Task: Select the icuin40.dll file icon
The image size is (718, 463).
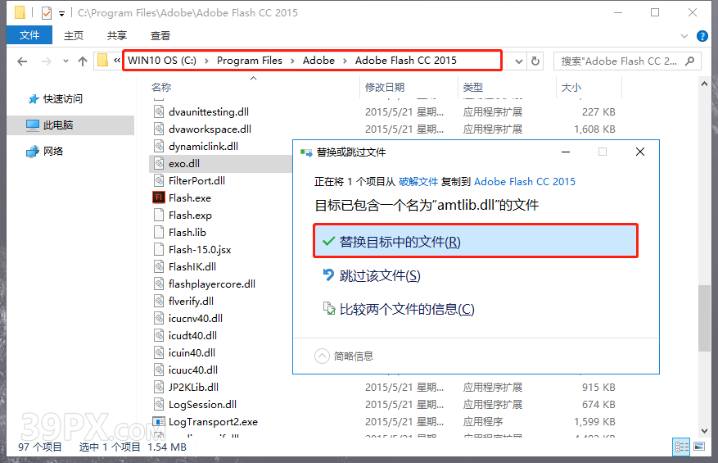Action: pos(159,352)
